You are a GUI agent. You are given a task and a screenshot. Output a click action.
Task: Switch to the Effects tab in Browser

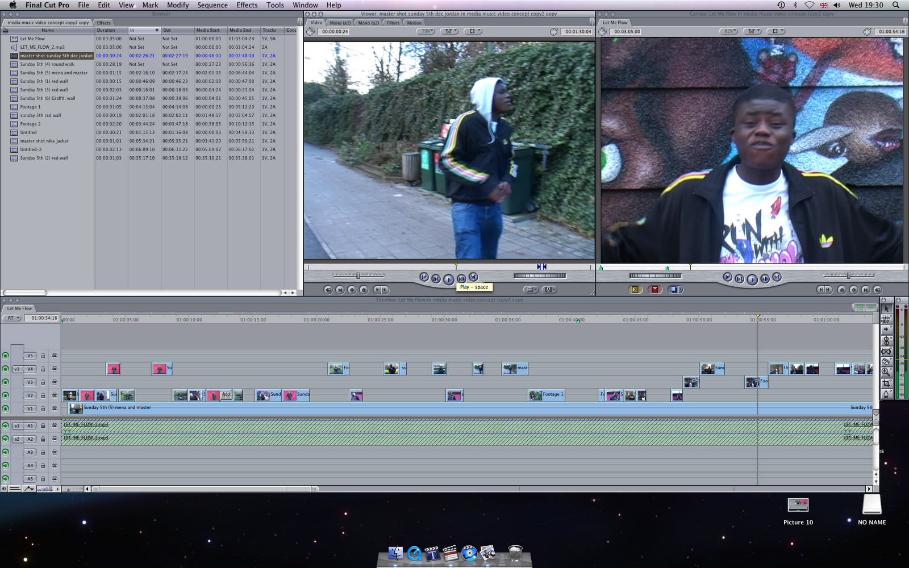(104, 23)
